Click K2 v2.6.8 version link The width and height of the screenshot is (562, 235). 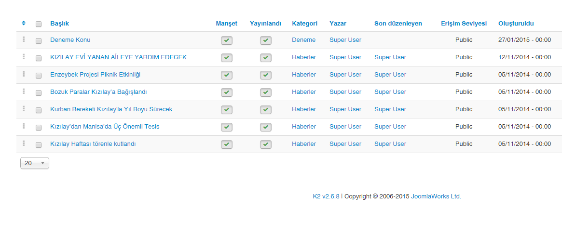326,196
